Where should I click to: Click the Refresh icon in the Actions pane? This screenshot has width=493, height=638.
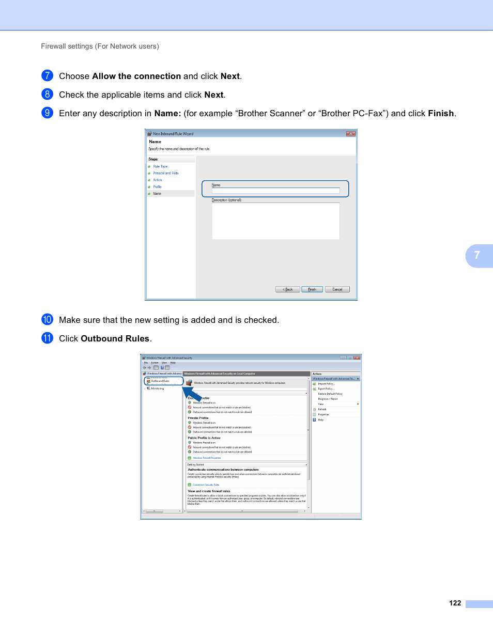pyautogui.click(x=314, y=409)
